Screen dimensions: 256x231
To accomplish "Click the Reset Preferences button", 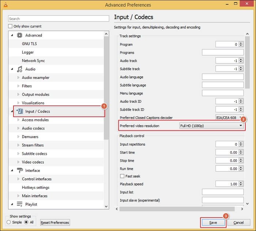I will click(x=54, y=222).
